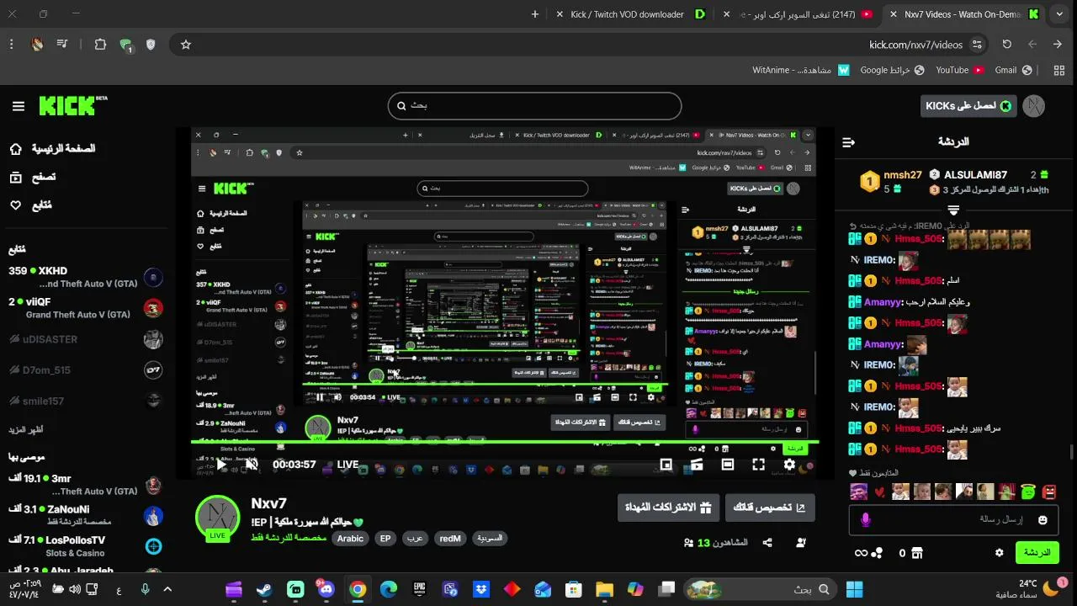Open ZaNouNi recommended channel
Screen dimensions: 1077x606
(x=84, y=516)
